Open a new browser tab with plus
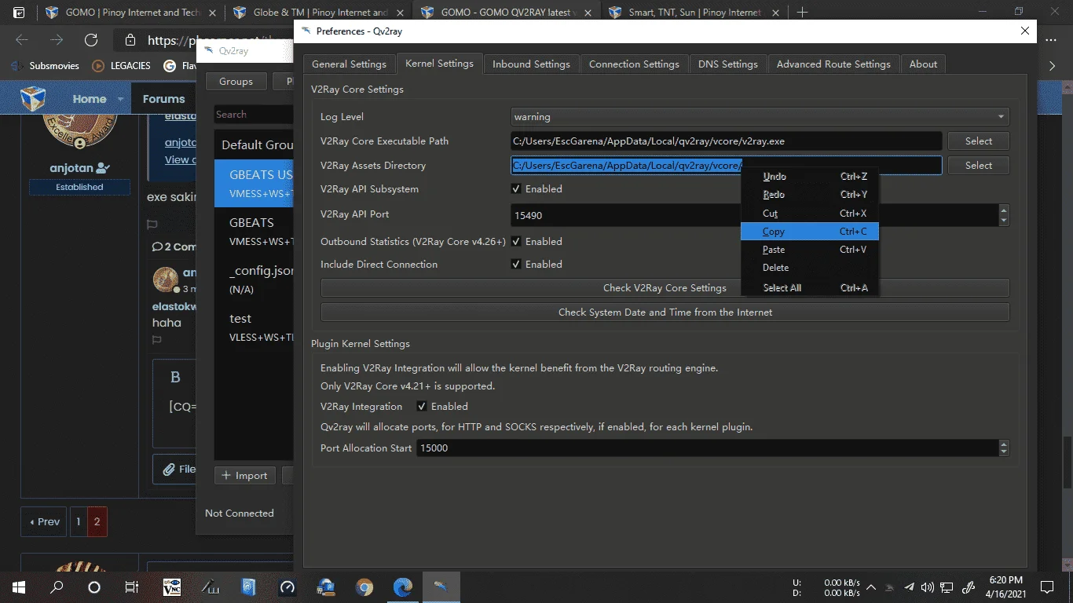This screenshot has width=1073, height=603. [802, 13]
